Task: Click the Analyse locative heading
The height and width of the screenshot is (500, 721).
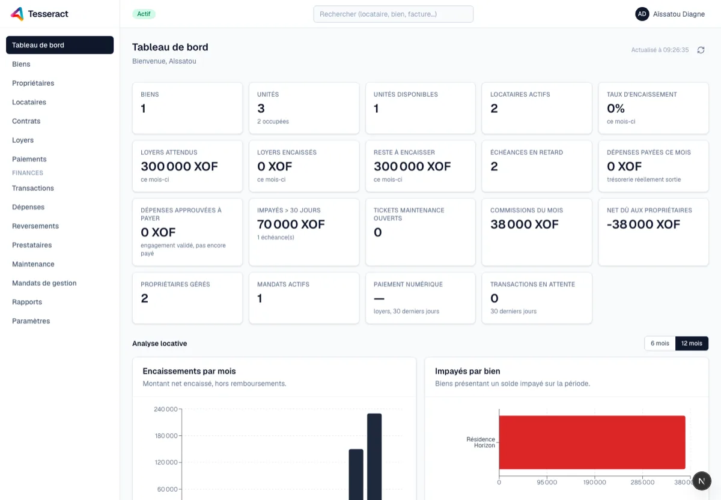Action: point(159,343)
